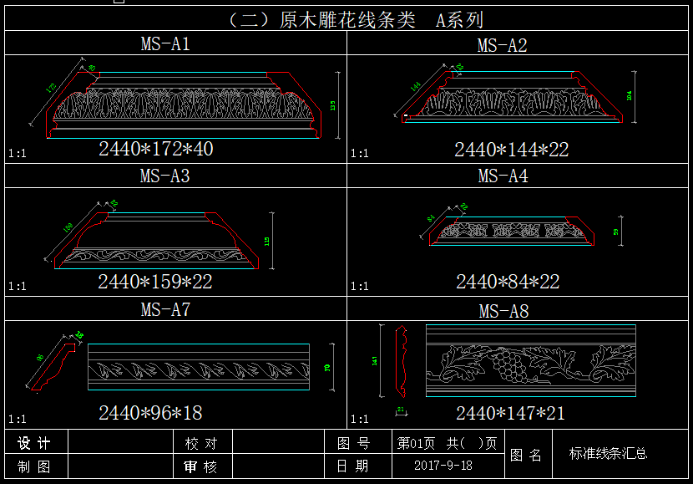Click the green '70' height dimension on MS-A7

pos(327,368)
